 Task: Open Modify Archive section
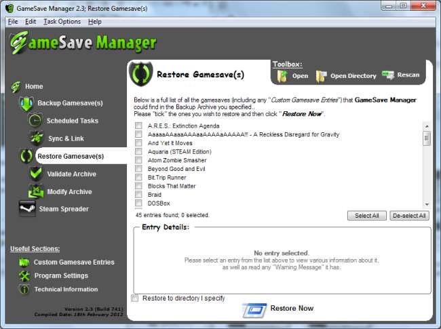69,191
